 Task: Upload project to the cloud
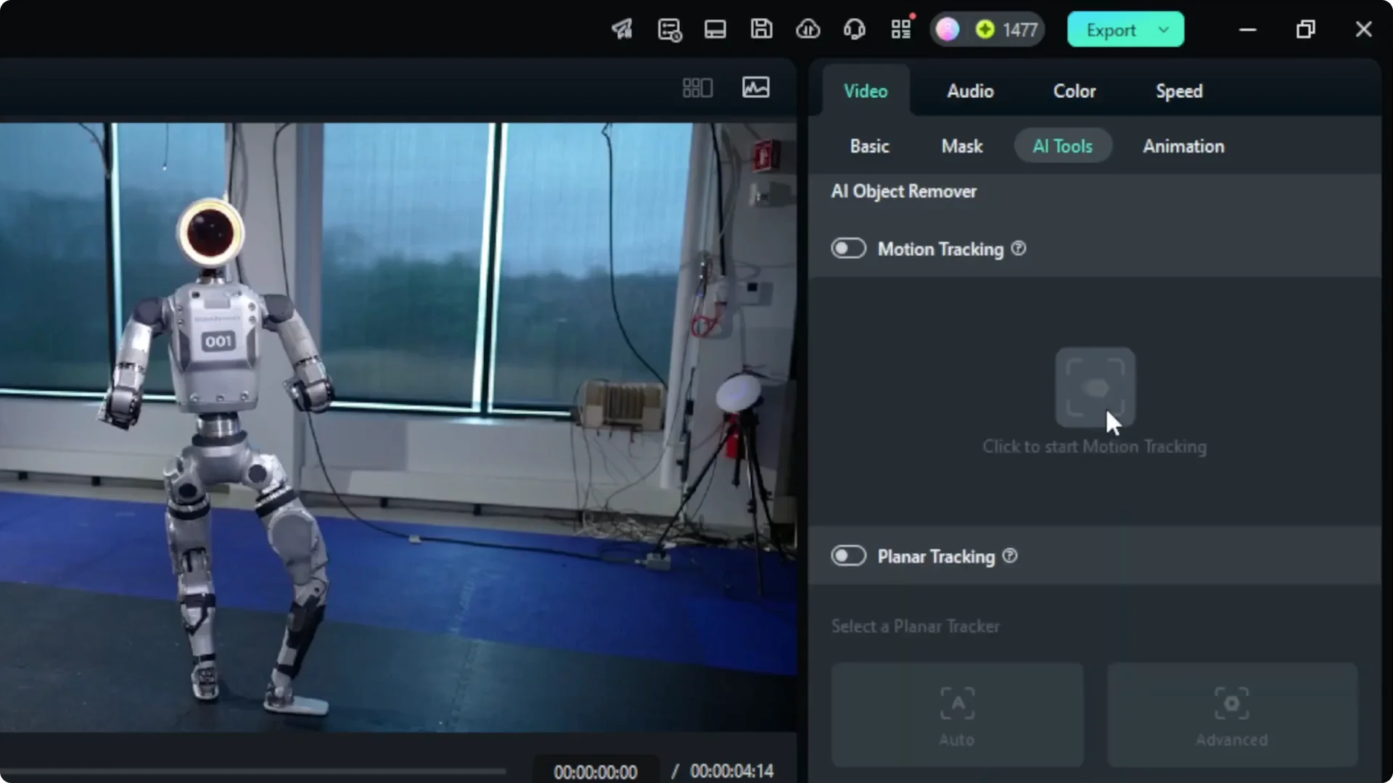(x=808, y=29)
